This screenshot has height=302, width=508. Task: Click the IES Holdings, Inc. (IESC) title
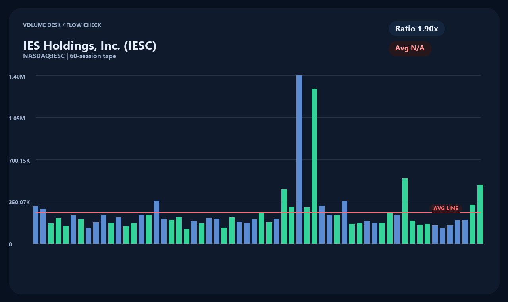tap(90, 46)
